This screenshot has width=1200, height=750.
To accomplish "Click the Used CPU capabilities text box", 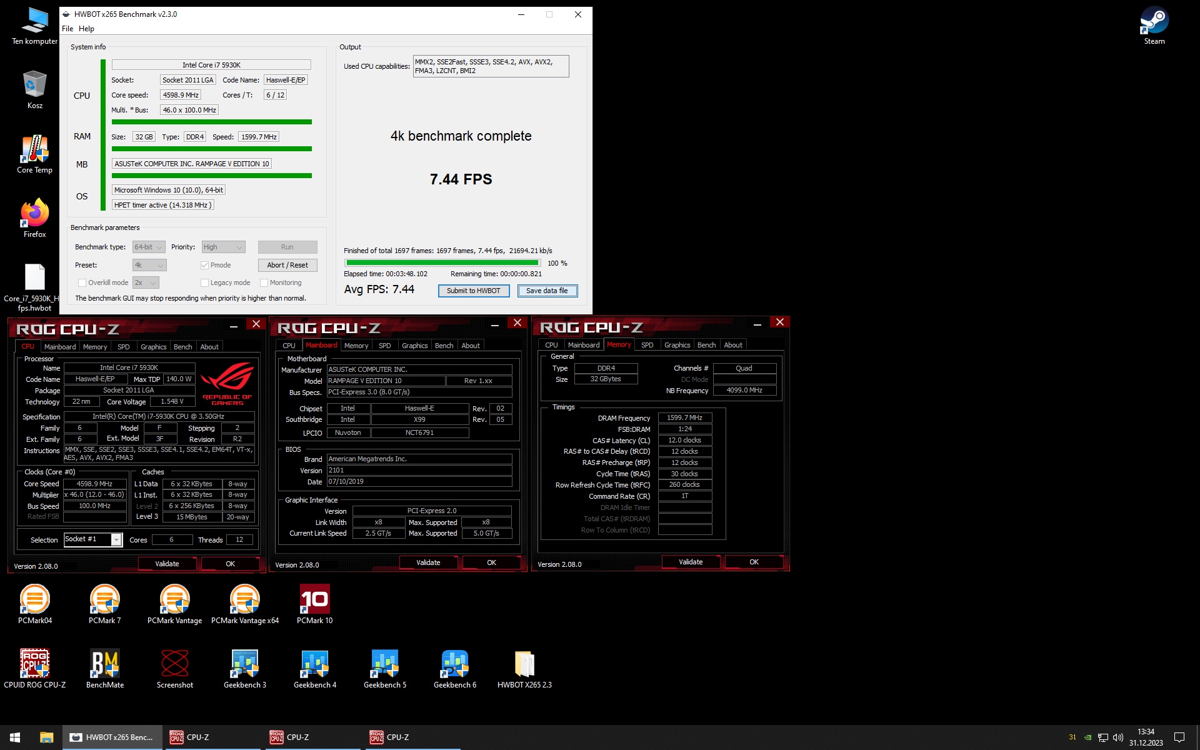I will click(491, 66).
